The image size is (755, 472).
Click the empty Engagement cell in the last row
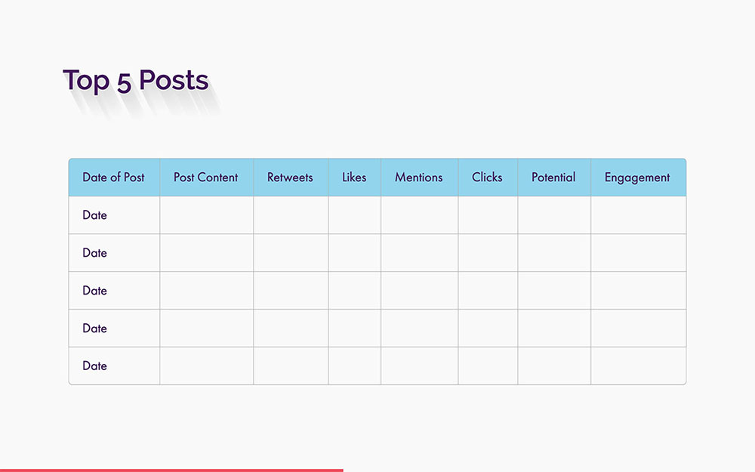(638, 366)
